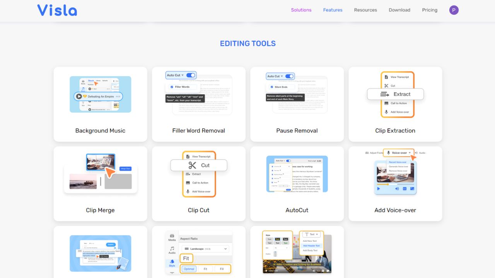Screen dimensions: 495x278
Task: Expand Auto Cut arrow in Filler Word Removal card
Action: 182,76
